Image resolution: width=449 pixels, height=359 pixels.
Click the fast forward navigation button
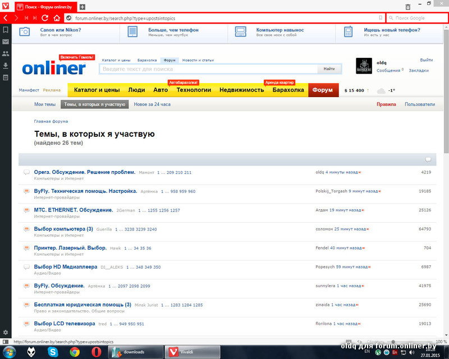[x=35, y=18]
